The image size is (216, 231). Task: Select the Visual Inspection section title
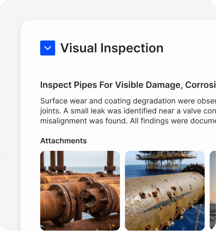coord(112,48)
